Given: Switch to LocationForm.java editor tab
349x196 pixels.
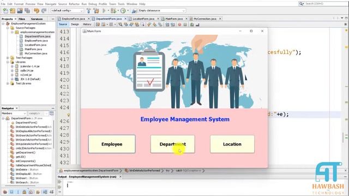Looking at the screenshot, I should click(143, 19).
